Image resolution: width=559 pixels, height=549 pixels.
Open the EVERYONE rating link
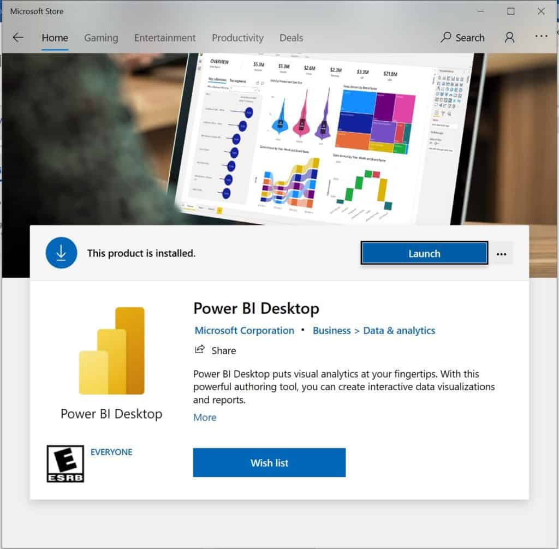111,452
